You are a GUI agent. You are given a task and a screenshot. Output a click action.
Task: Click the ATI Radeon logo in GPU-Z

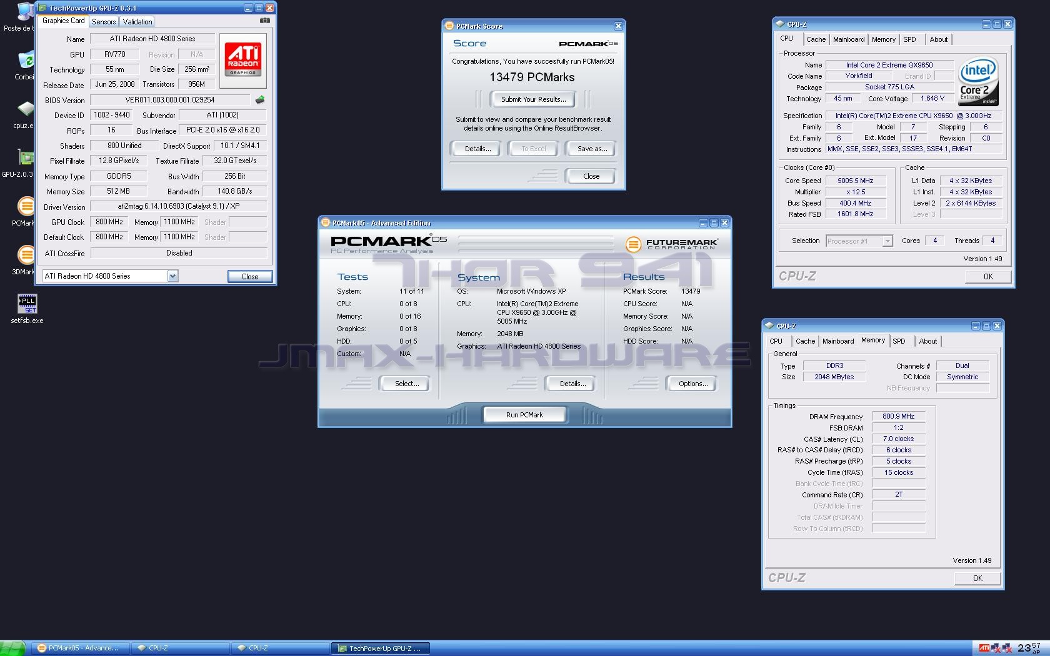243,59
